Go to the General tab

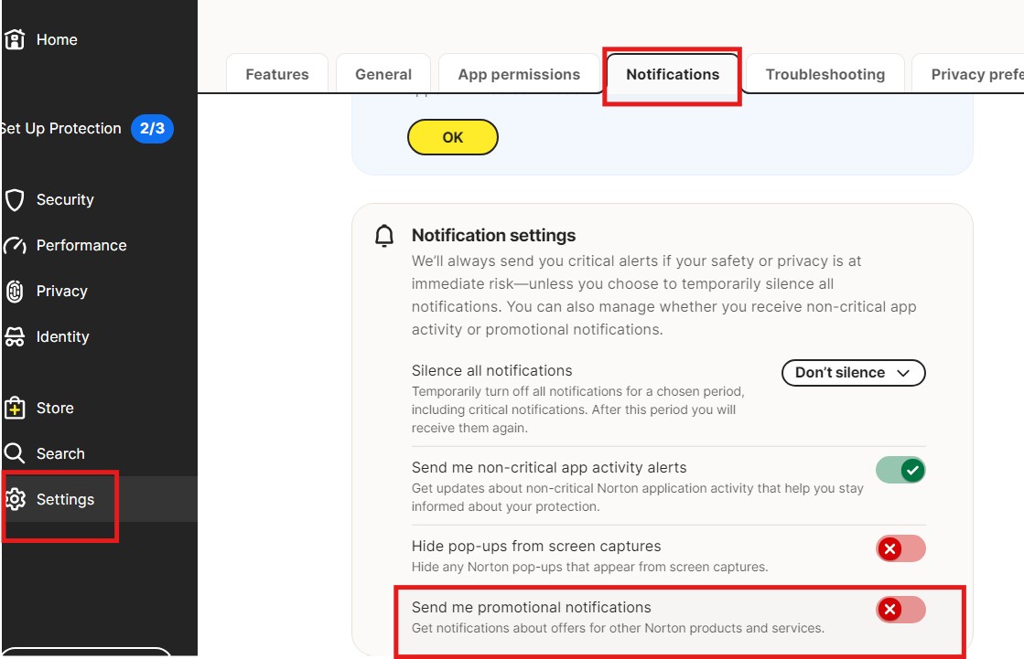tap(383, 75)
